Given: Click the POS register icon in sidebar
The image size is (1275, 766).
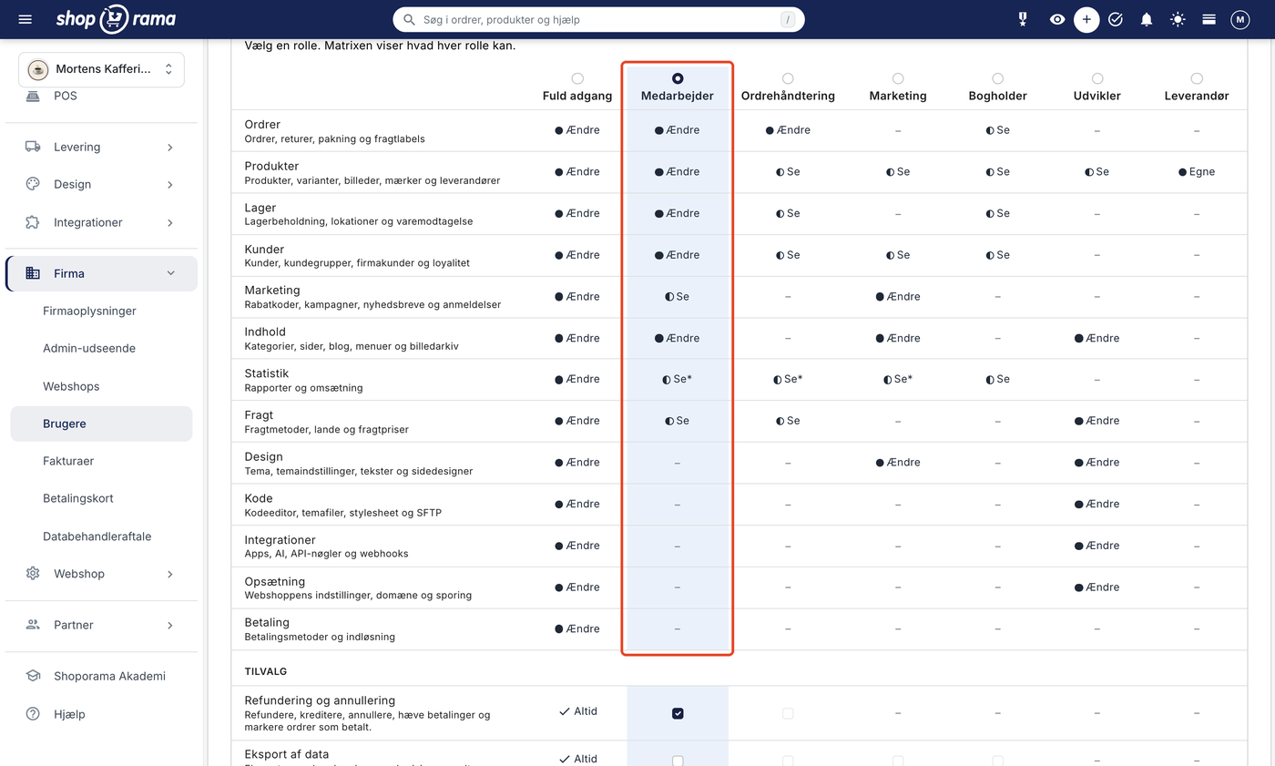Looking at the screenshot, I should (33, 96).
